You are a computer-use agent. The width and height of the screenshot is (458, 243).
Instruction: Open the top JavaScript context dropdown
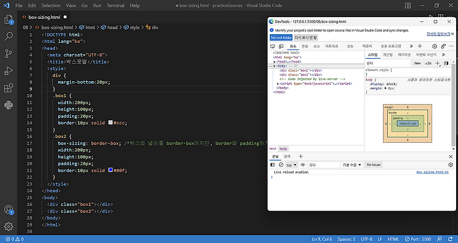pyautogui.click(x=291, y=165)
